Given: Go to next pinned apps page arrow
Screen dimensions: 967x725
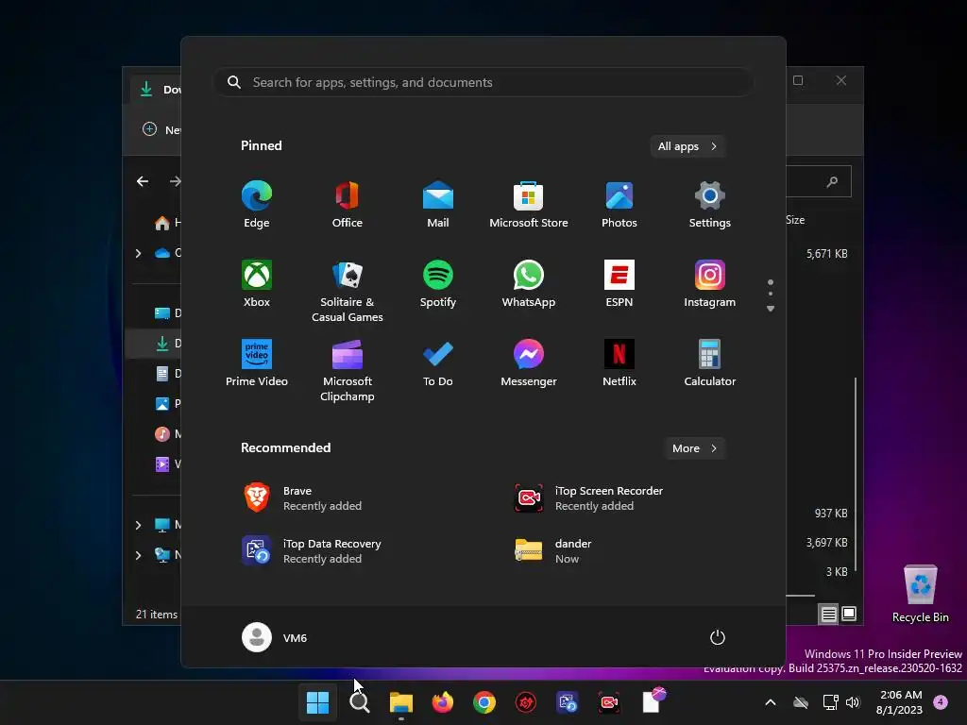Looking at the screenshot, I should pyautogui.click(x=771, y=309).
